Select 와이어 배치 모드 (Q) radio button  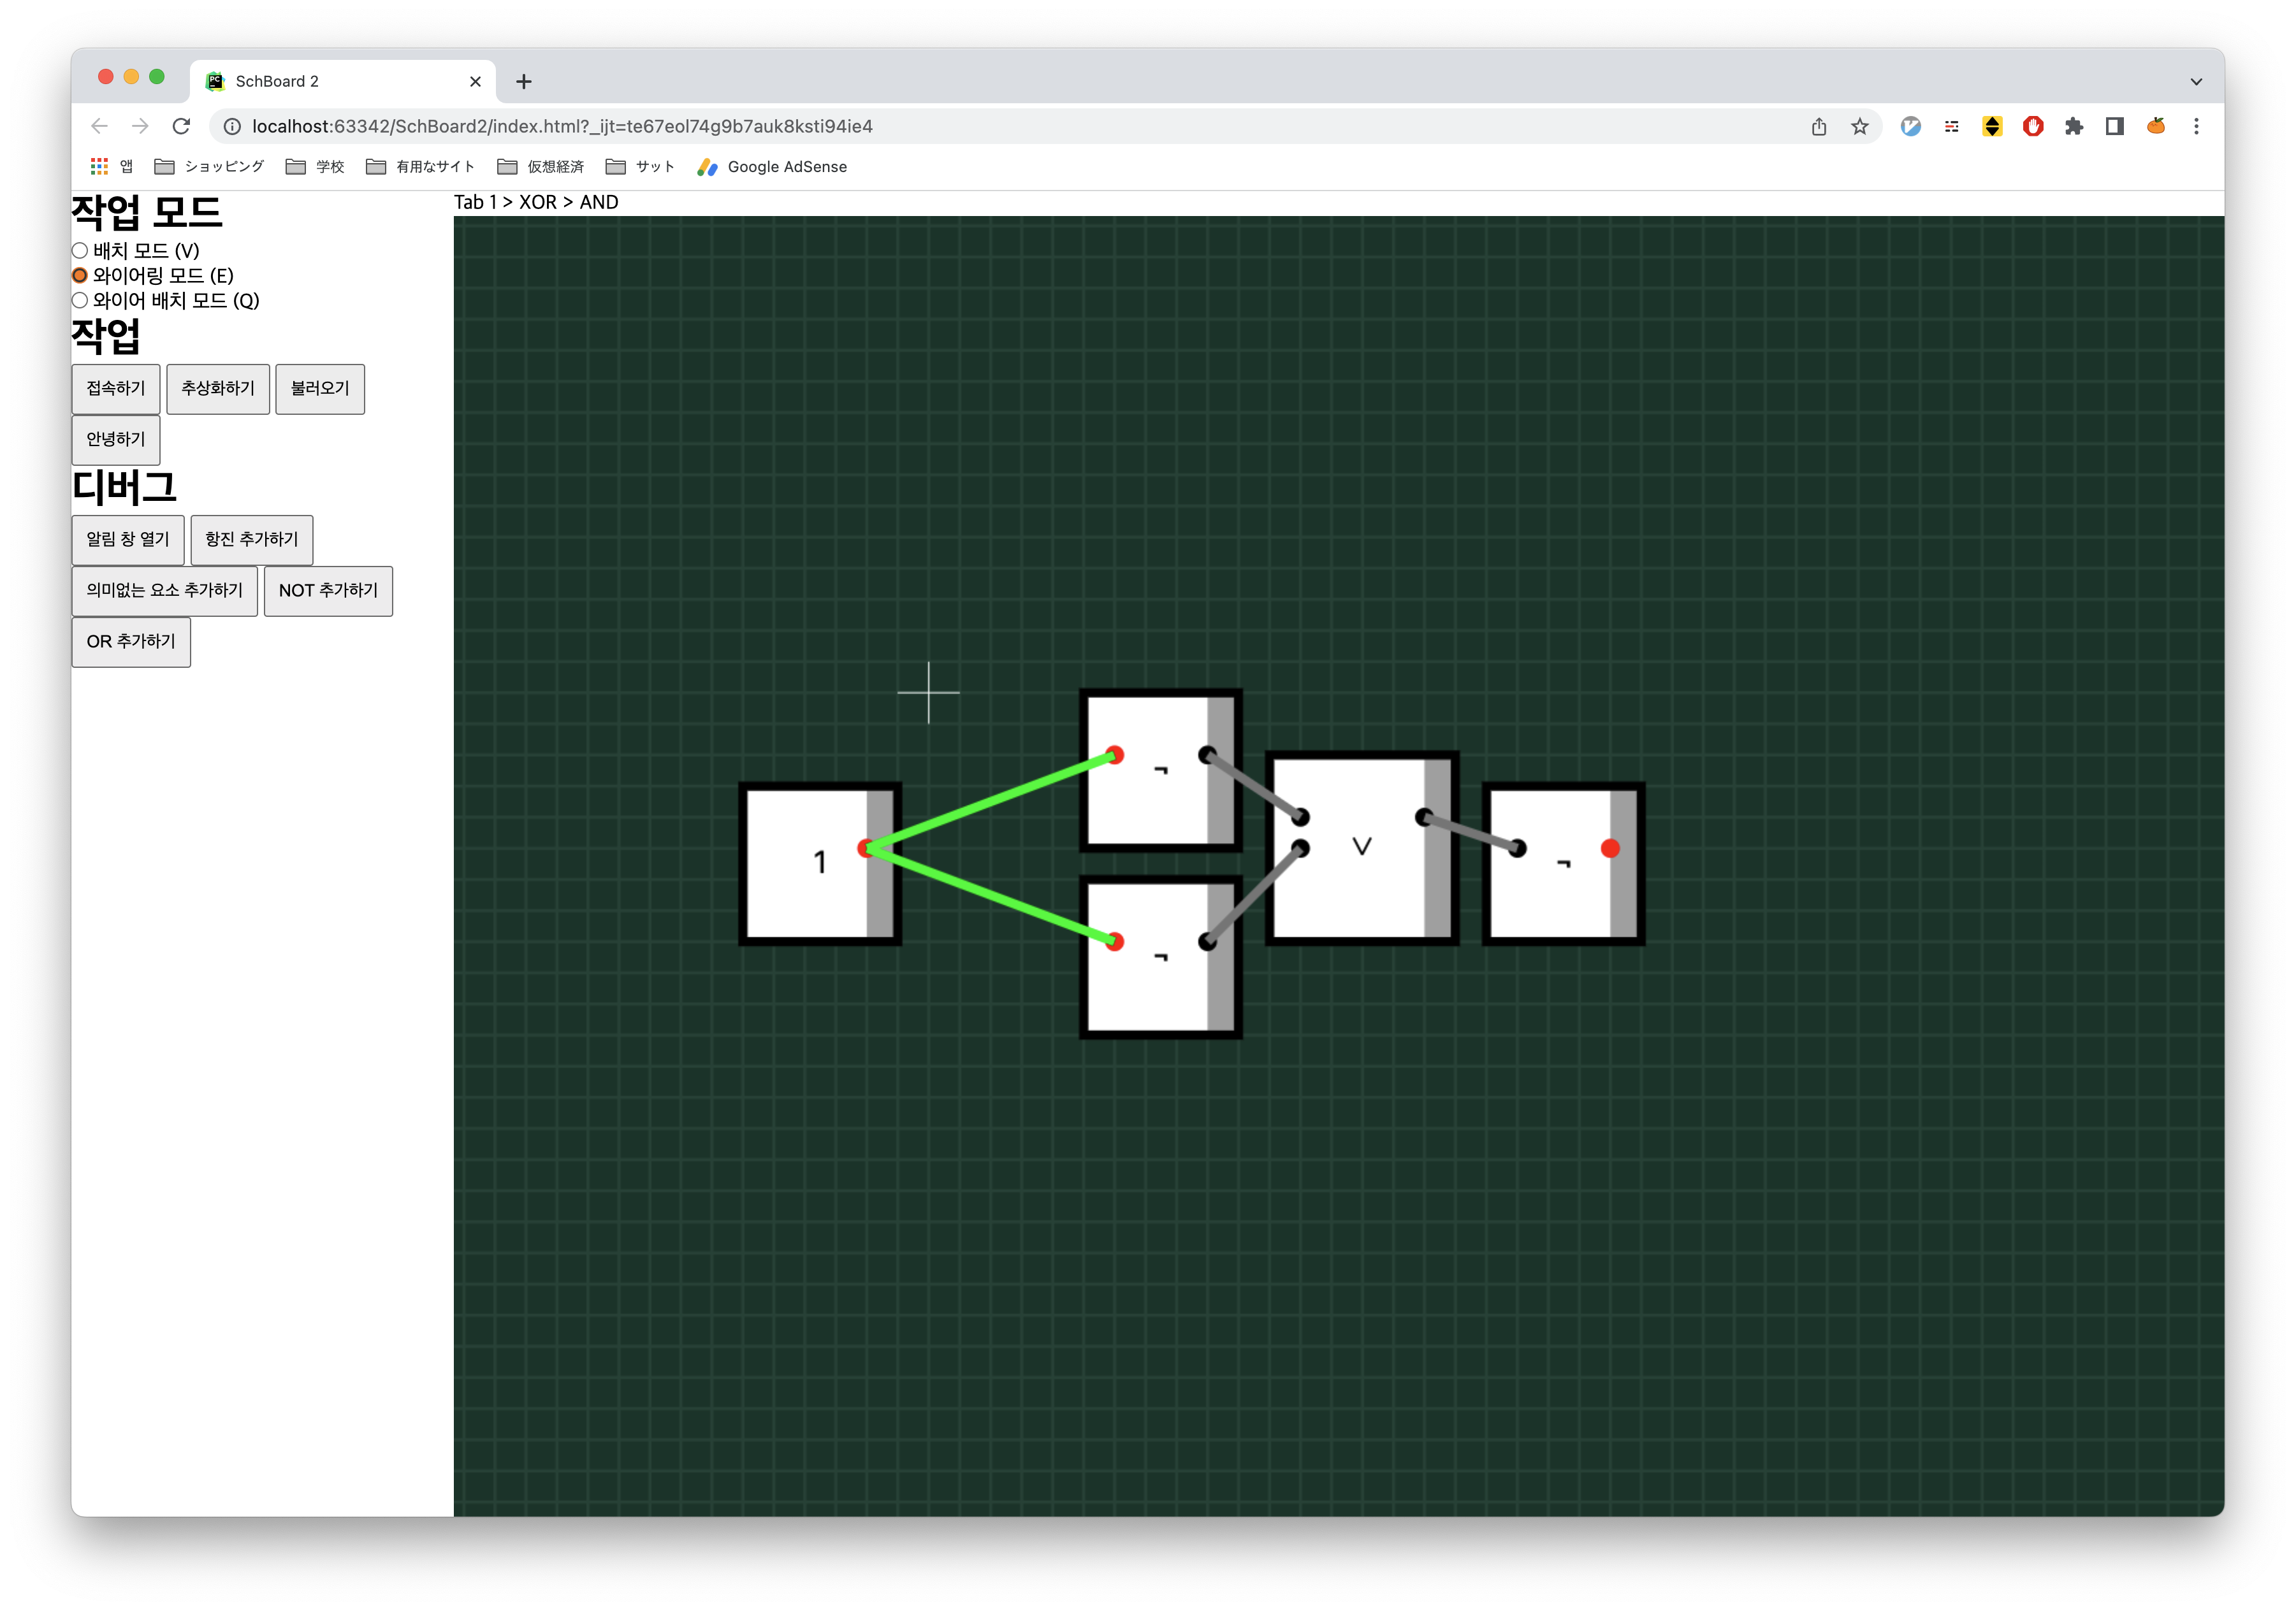80,300
